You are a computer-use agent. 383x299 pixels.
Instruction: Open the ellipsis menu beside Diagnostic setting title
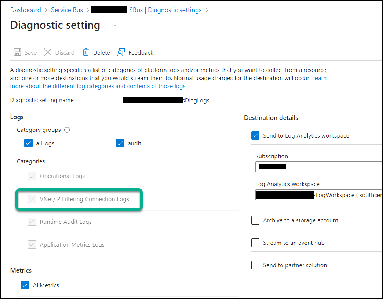pos(115,25)
